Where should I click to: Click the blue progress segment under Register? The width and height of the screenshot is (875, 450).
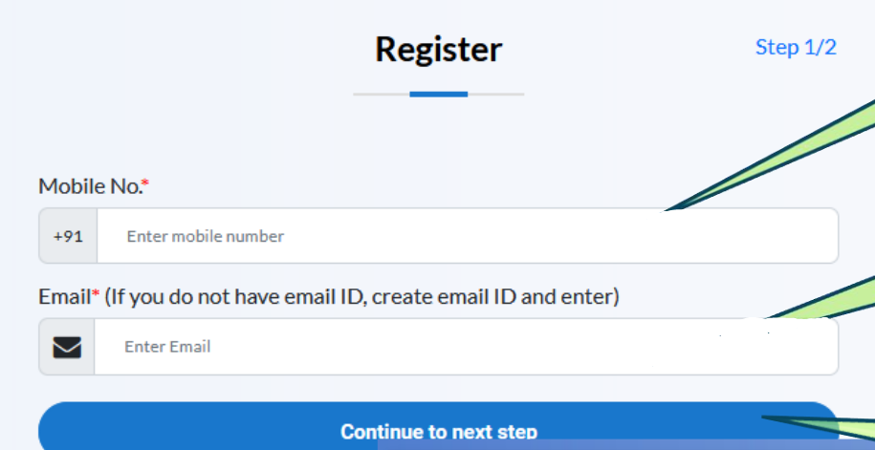click(x=439, y=95)
